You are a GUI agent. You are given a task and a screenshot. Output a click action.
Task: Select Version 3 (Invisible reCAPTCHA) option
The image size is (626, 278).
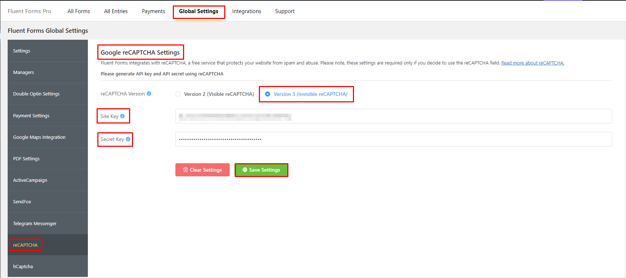pyautogui.click(x=268, y=94)
